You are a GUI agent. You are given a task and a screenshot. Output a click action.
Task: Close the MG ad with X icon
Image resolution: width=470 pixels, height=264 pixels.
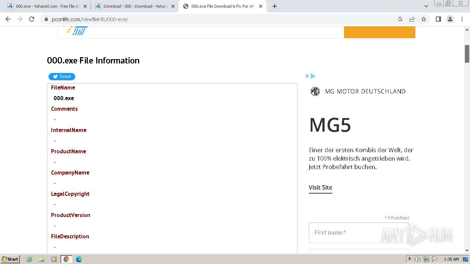[x=307, y=76]
